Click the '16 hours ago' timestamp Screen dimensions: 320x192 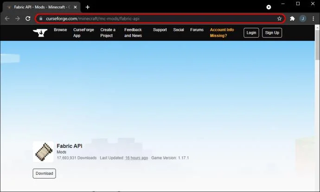[136, 158]
